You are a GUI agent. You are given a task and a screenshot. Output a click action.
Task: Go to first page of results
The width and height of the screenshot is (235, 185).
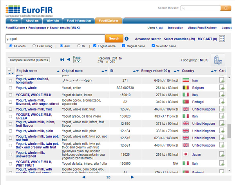[x=62, y=60]
